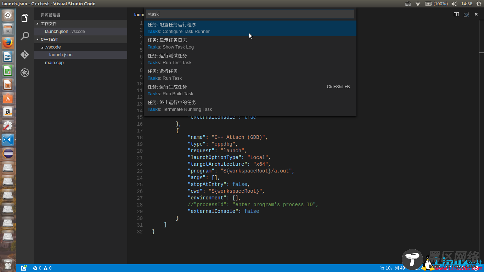Click the dimmed file-search icon beside Split Editor
The height and width of the screenshot is (272, 484).
click(x=466, y=14)
